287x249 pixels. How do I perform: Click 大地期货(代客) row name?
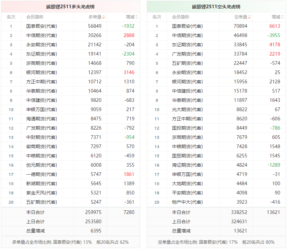pos(187,184)
